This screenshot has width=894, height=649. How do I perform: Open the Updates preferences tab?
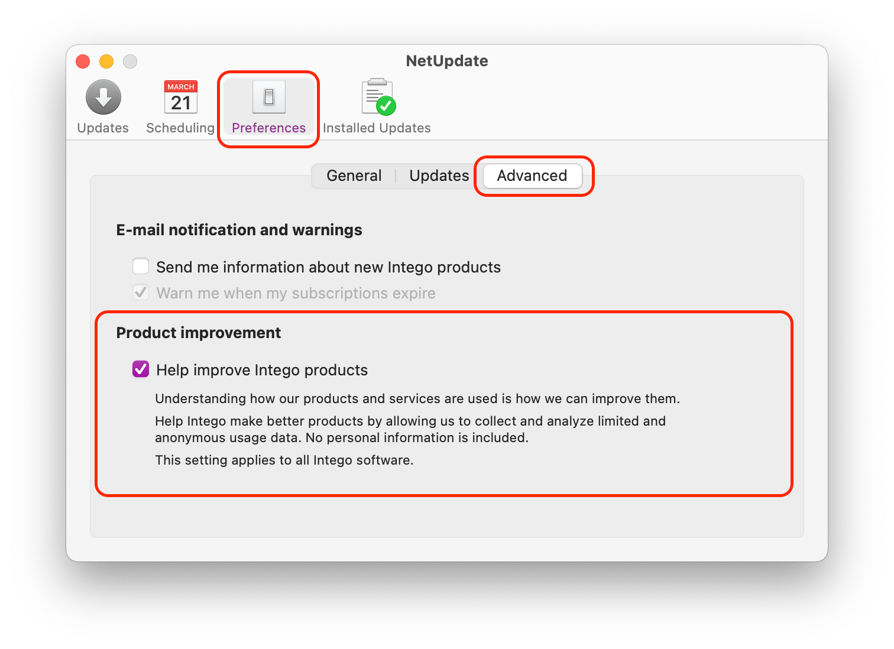click(x=439, y=175)
